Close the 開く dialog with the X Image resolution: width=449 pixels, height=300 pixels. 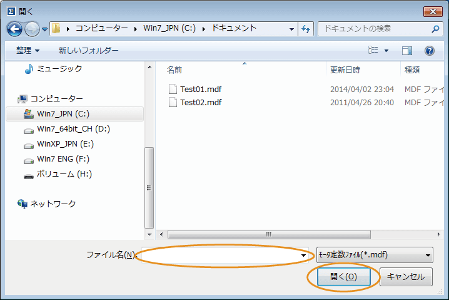click(433, 11)
